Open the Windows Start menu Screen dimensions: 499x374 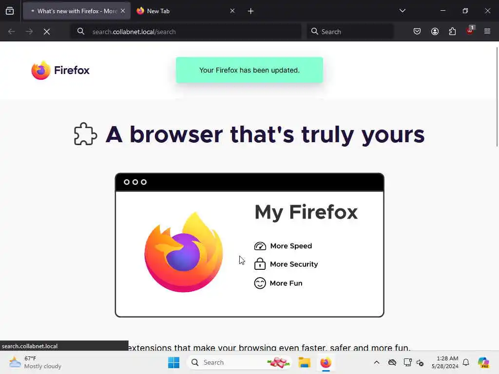(174, 362)
